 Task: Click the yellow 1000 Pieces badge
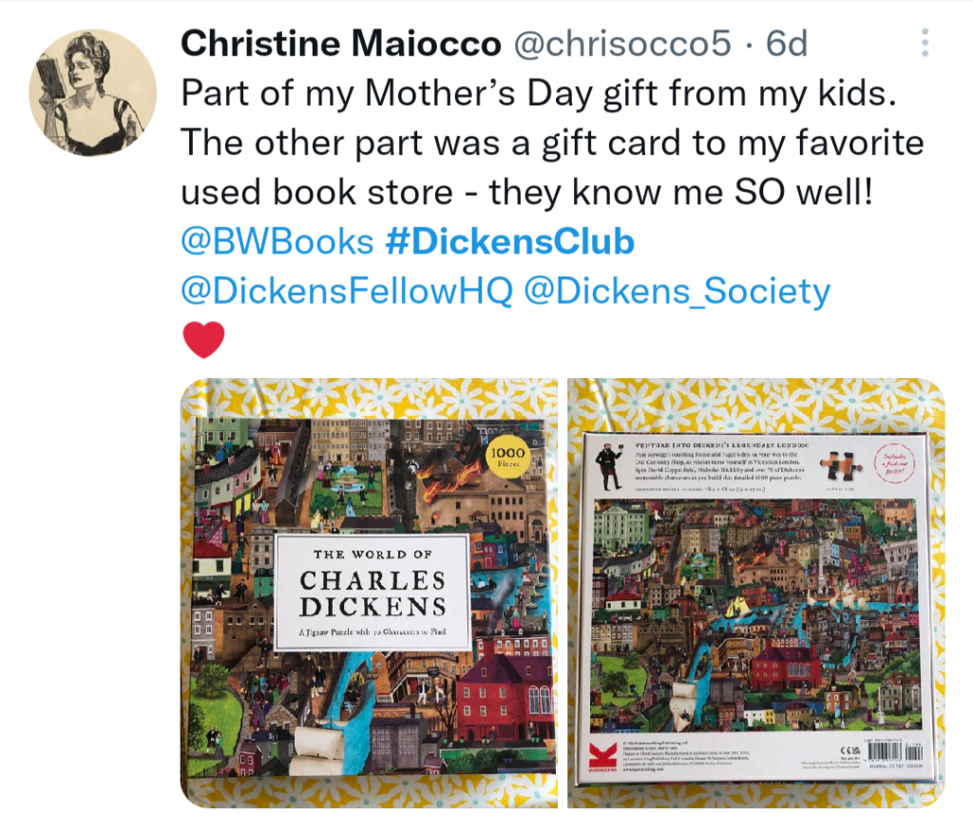507,458
